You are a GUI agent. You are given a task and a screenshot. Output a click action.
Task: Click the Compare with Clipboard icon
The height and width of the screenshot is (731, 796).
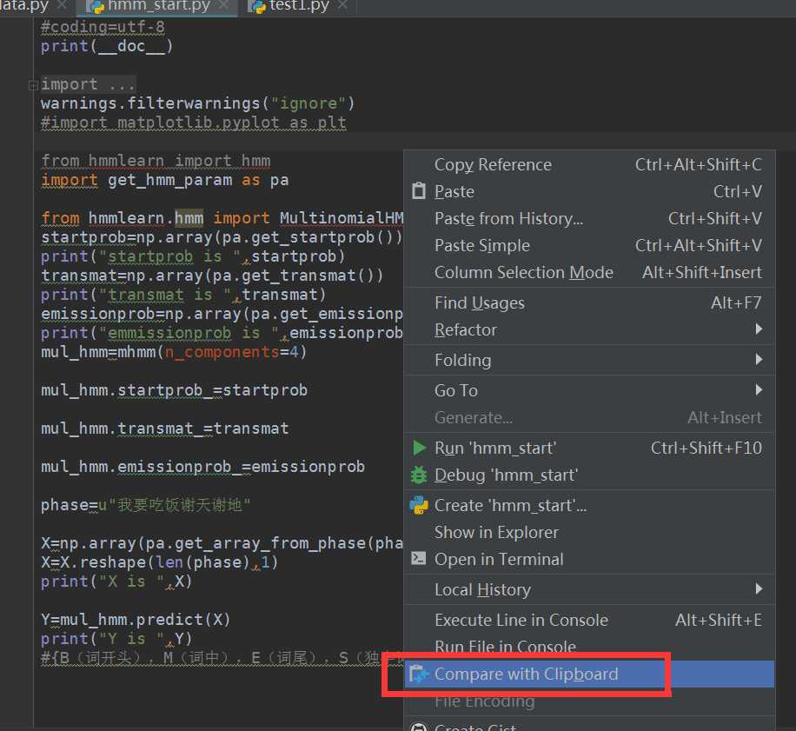(418, 674)
